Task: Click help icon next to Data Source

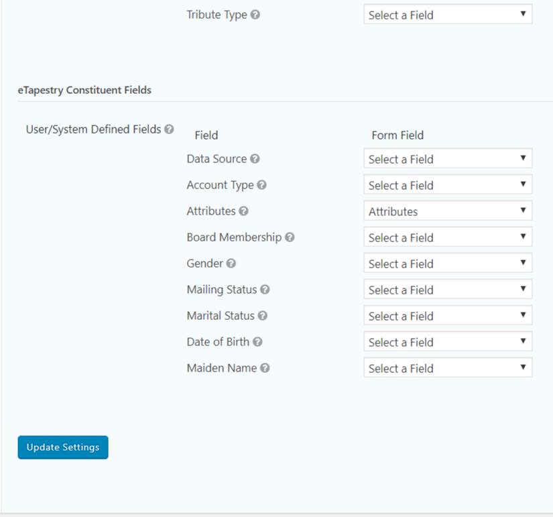Action: point(255,159)
